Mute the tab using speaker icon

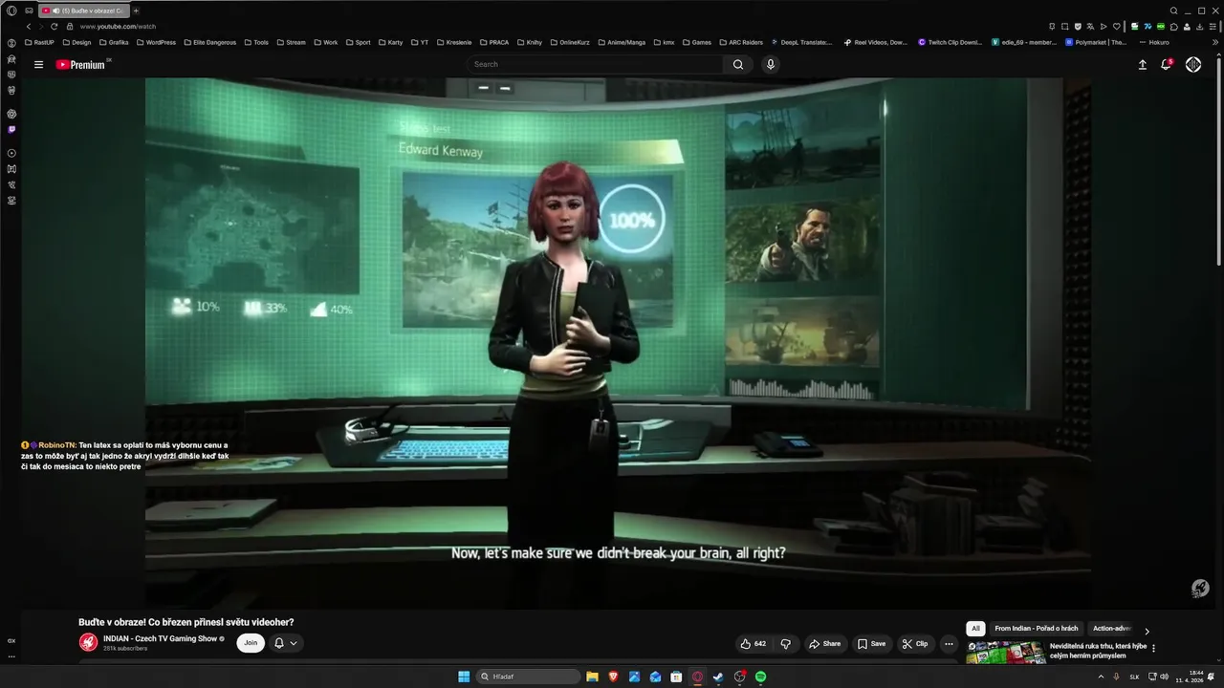[x=56, y=11]
